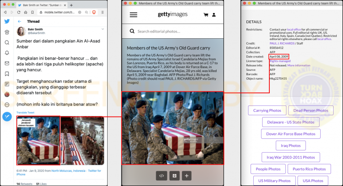
Task: Open a new browser tab
Action: click(x=71, y=5)
